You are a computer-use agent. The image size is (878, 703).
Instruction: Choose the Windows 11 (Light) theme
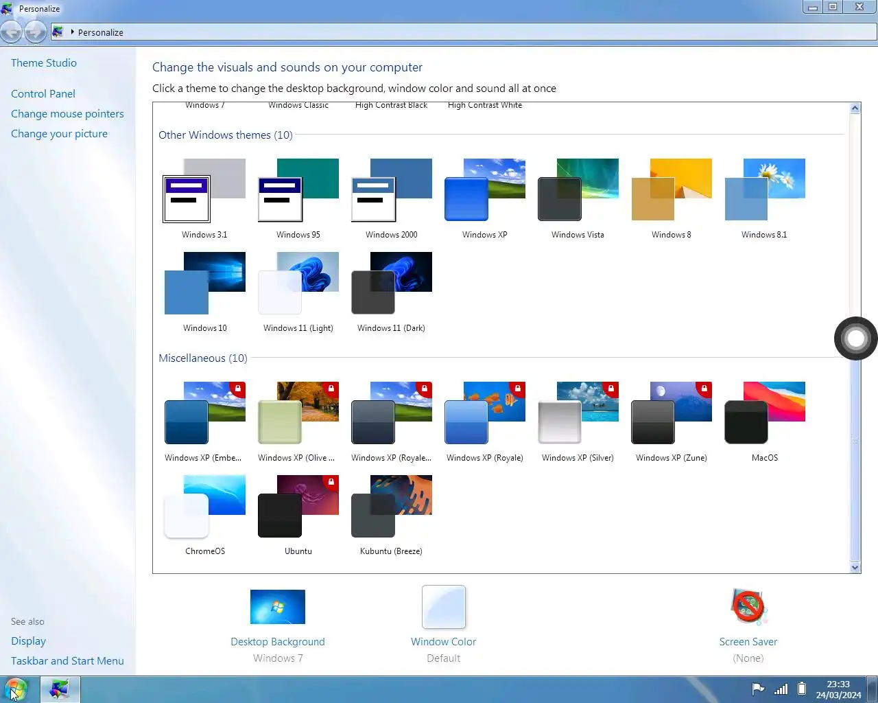298,292
